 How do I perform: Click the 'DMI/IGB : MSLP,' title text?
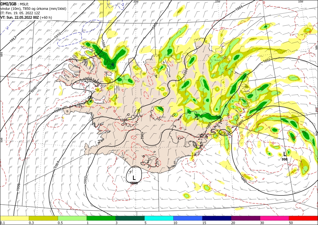point(14,4)
